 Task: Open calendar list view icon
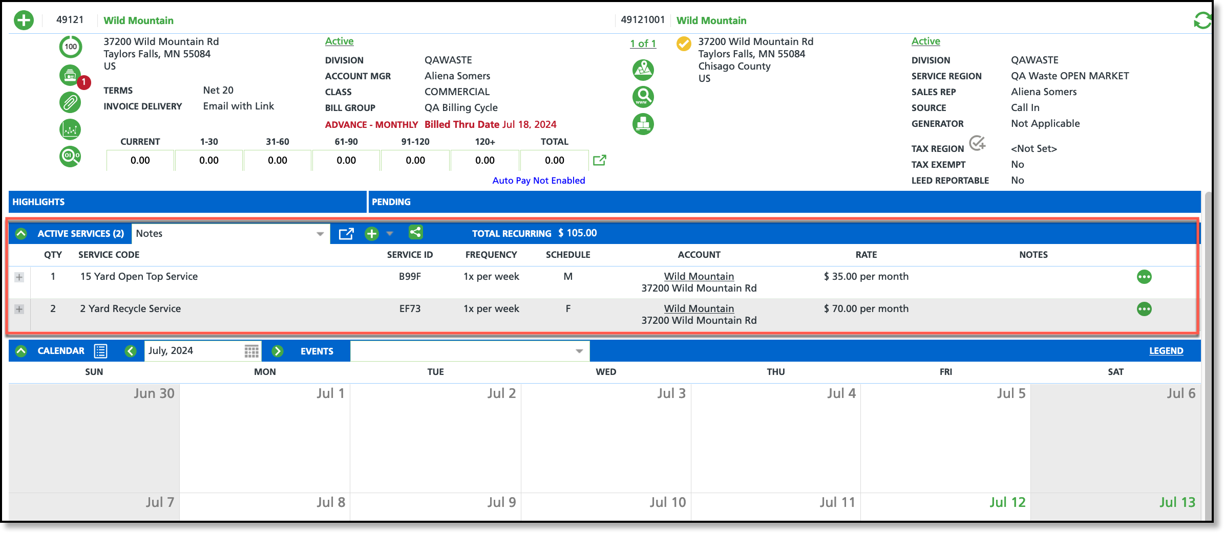(x=100, y=351)
